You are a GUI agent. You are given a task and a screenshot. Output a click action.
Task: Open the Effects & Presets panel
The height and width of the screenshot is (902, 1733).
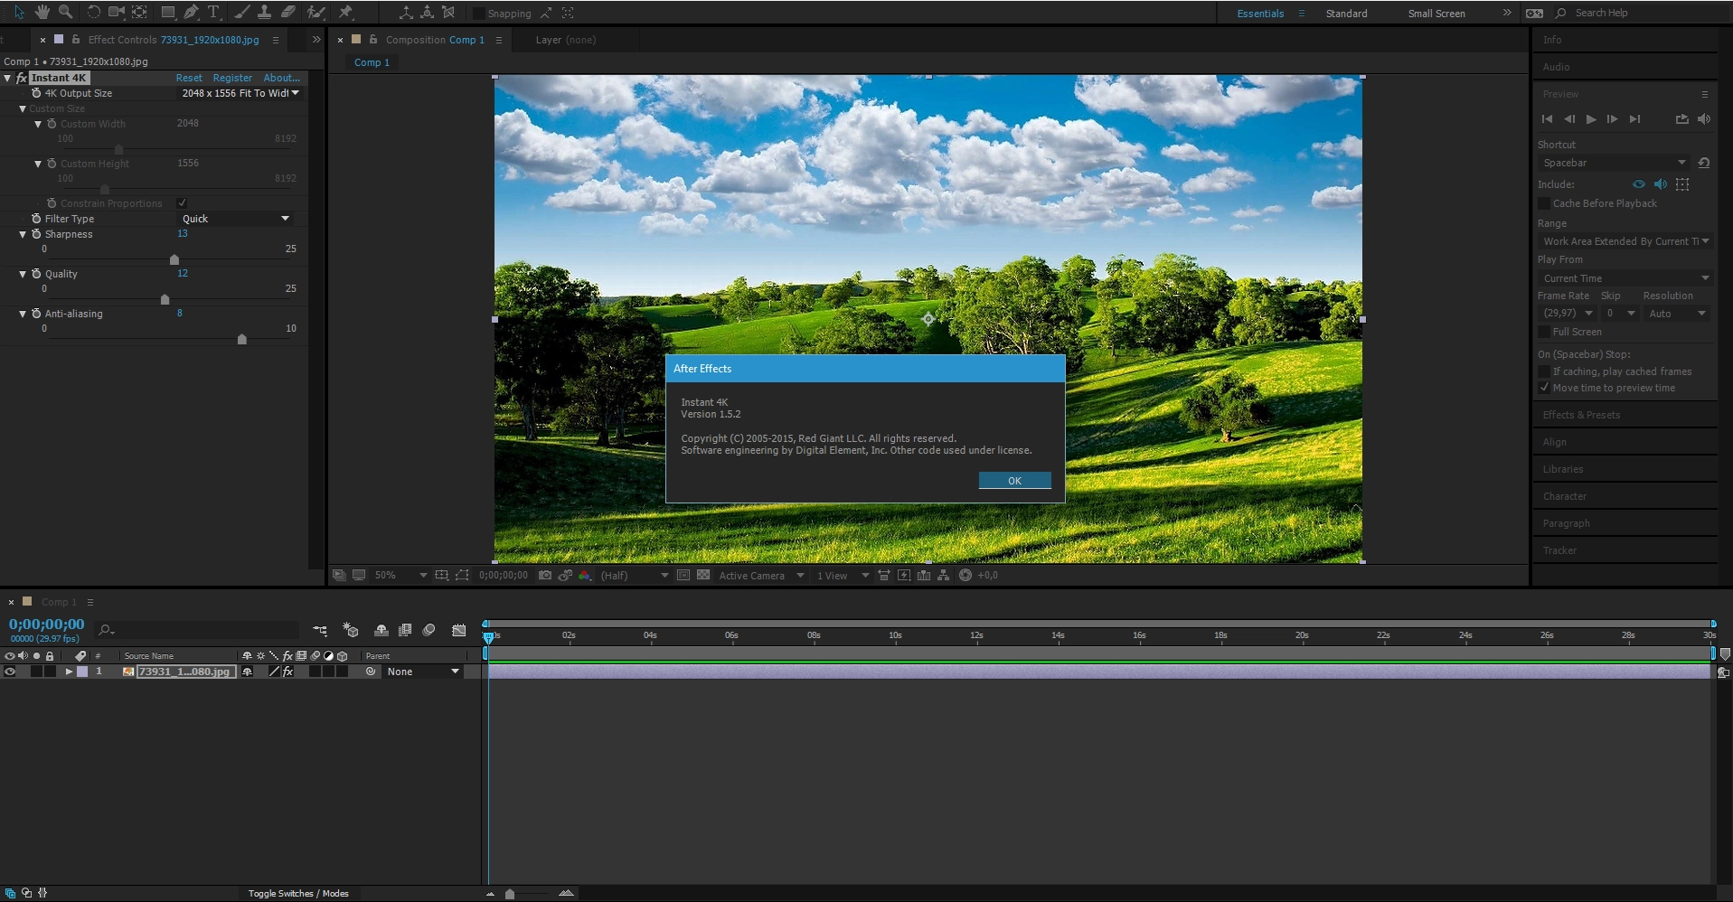[x=1581, y=415]
